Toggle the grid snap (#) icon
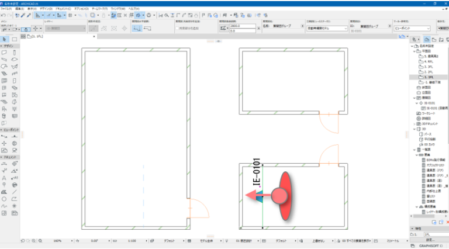Image resolution: width=449 pixels, height=249 pixels. [70, 15]
